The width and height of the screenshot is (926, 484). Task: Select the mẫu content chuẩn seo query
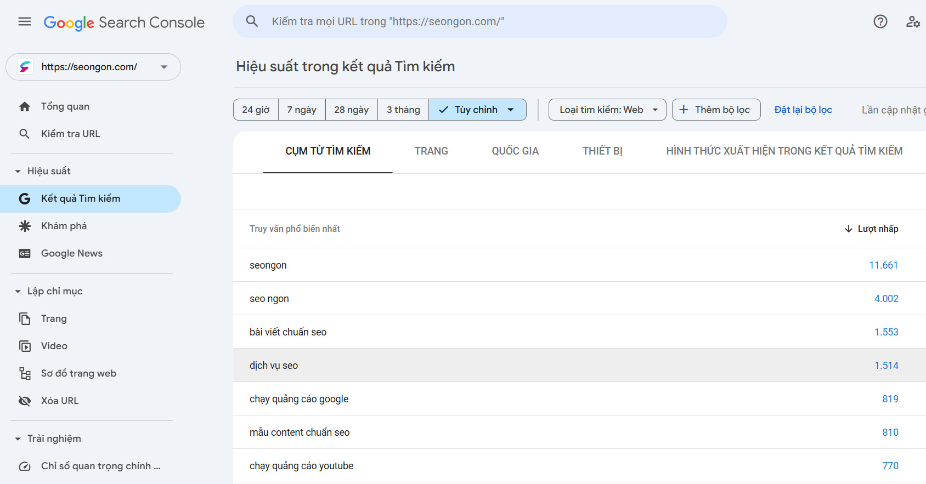[x=579, y=432]
